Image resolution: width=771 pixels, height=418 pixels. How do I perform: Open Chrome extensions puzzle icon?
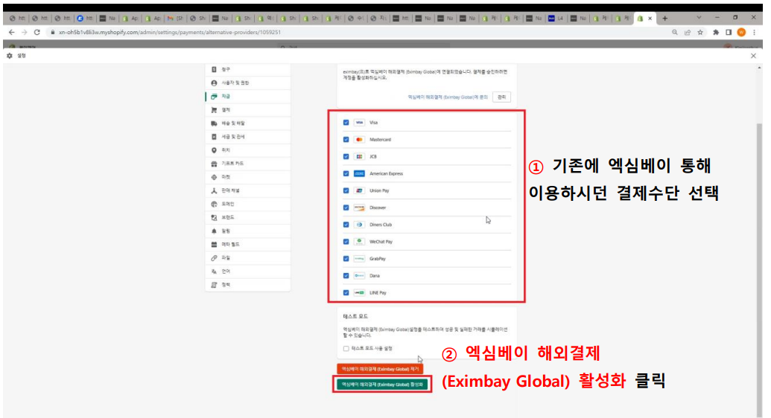tap(715, 32)
